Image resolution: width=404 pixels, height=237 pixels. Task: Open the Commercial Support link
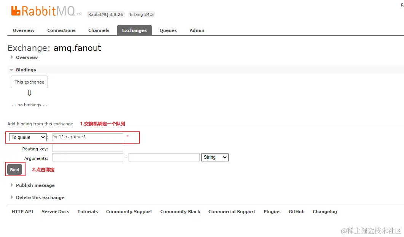pos(232,212)
